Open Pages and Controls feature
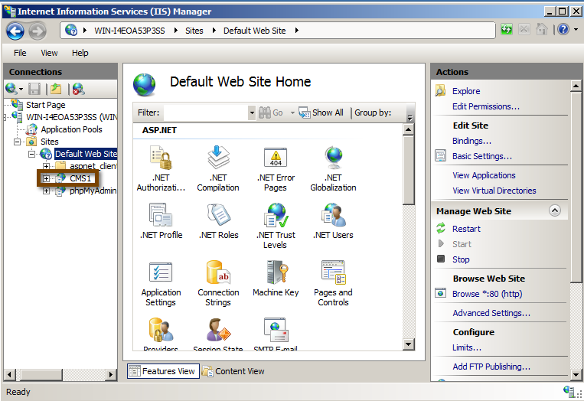The width and height of the screenshot is (584, 401). tap(333, 283)
